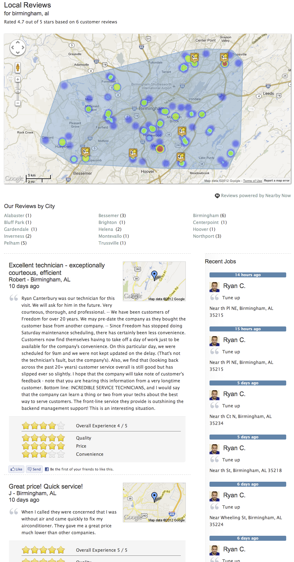Click Report a map error
The width and height of the screenshot is (294, 562).
(x=277, y=181)
